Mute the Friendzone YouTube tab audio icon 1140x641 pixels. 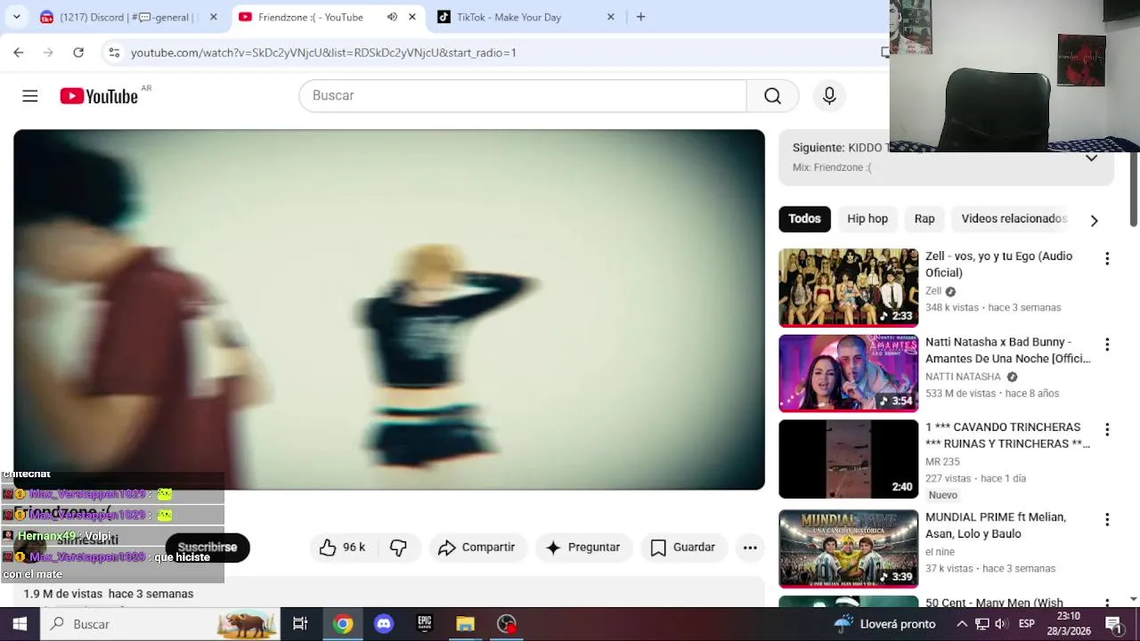[392, 17]
